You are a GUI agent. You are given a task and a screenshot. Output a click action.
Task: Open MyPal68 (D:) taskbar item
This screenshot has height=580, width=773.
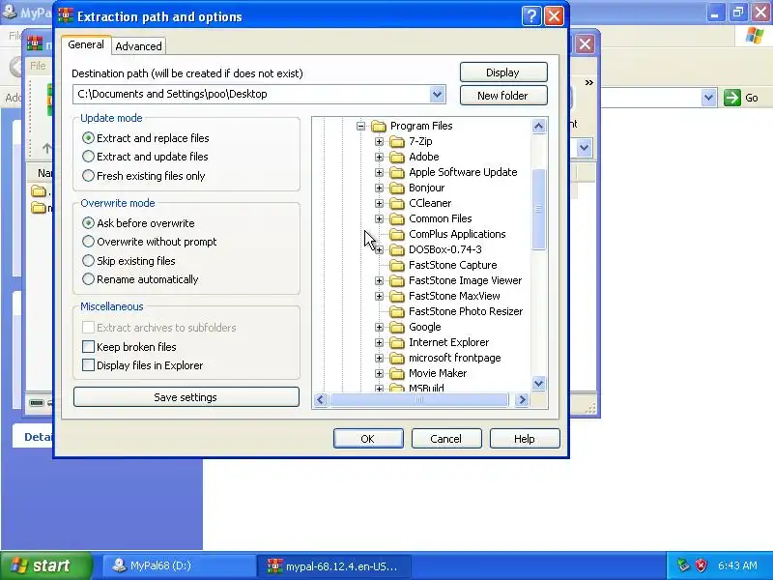tap(179, 565)
